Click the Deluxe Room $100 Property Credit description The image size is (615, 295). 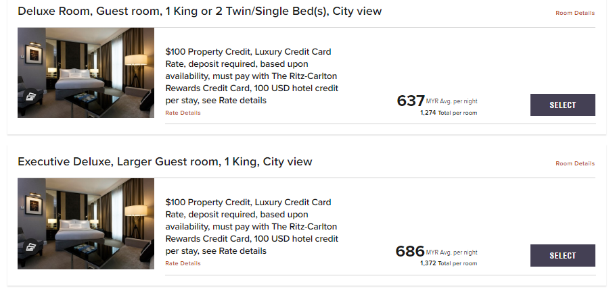[252, 76]
